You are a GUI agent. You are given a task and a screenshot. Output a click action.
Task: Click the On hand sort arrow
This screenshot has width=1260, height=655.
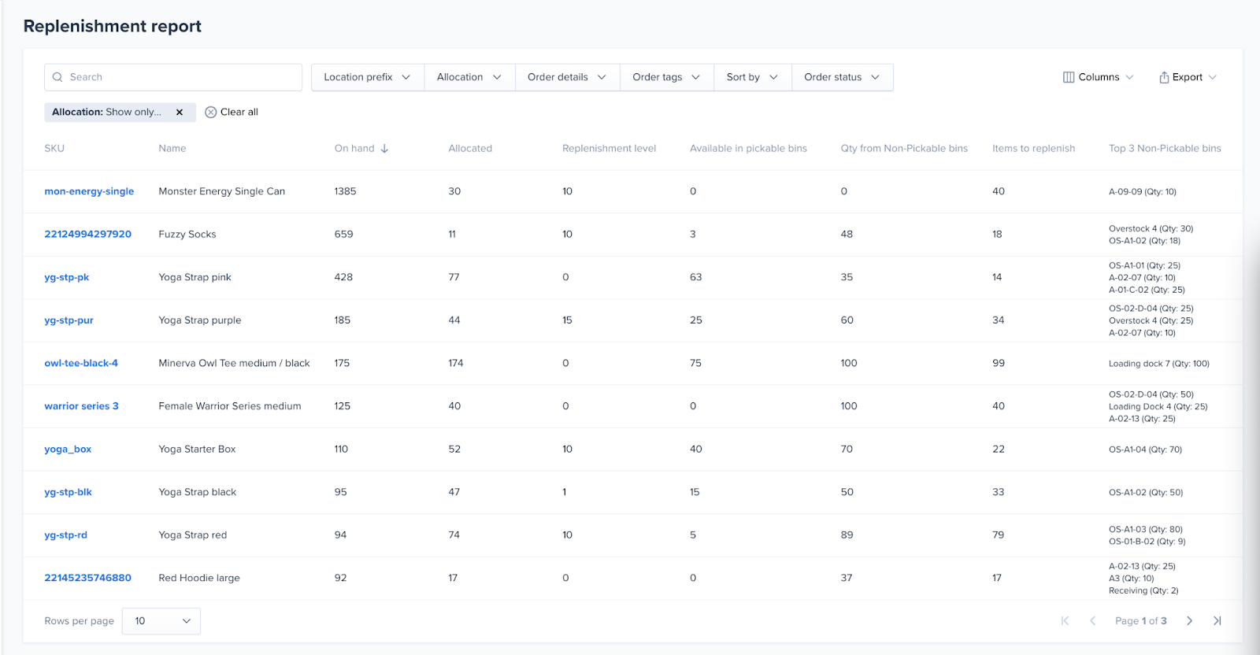(384, 149)
